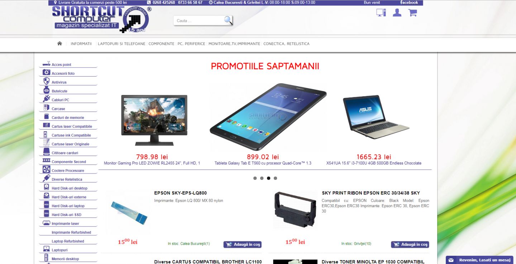Image resolution: width=516 pixels, height=264 pixels.
Task: Open the shopping cart icon
Action: [x=413, y=13]
